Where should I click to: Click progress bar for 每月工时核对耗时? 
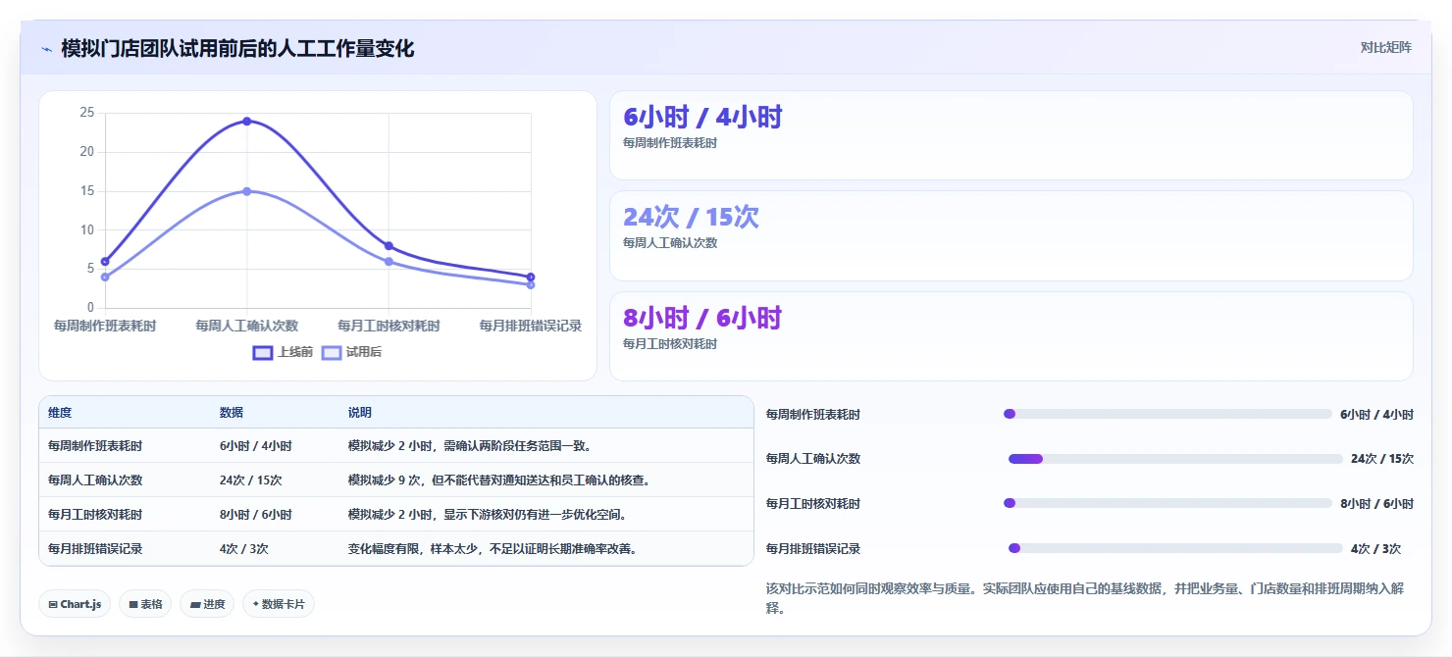pos(1167,503)
